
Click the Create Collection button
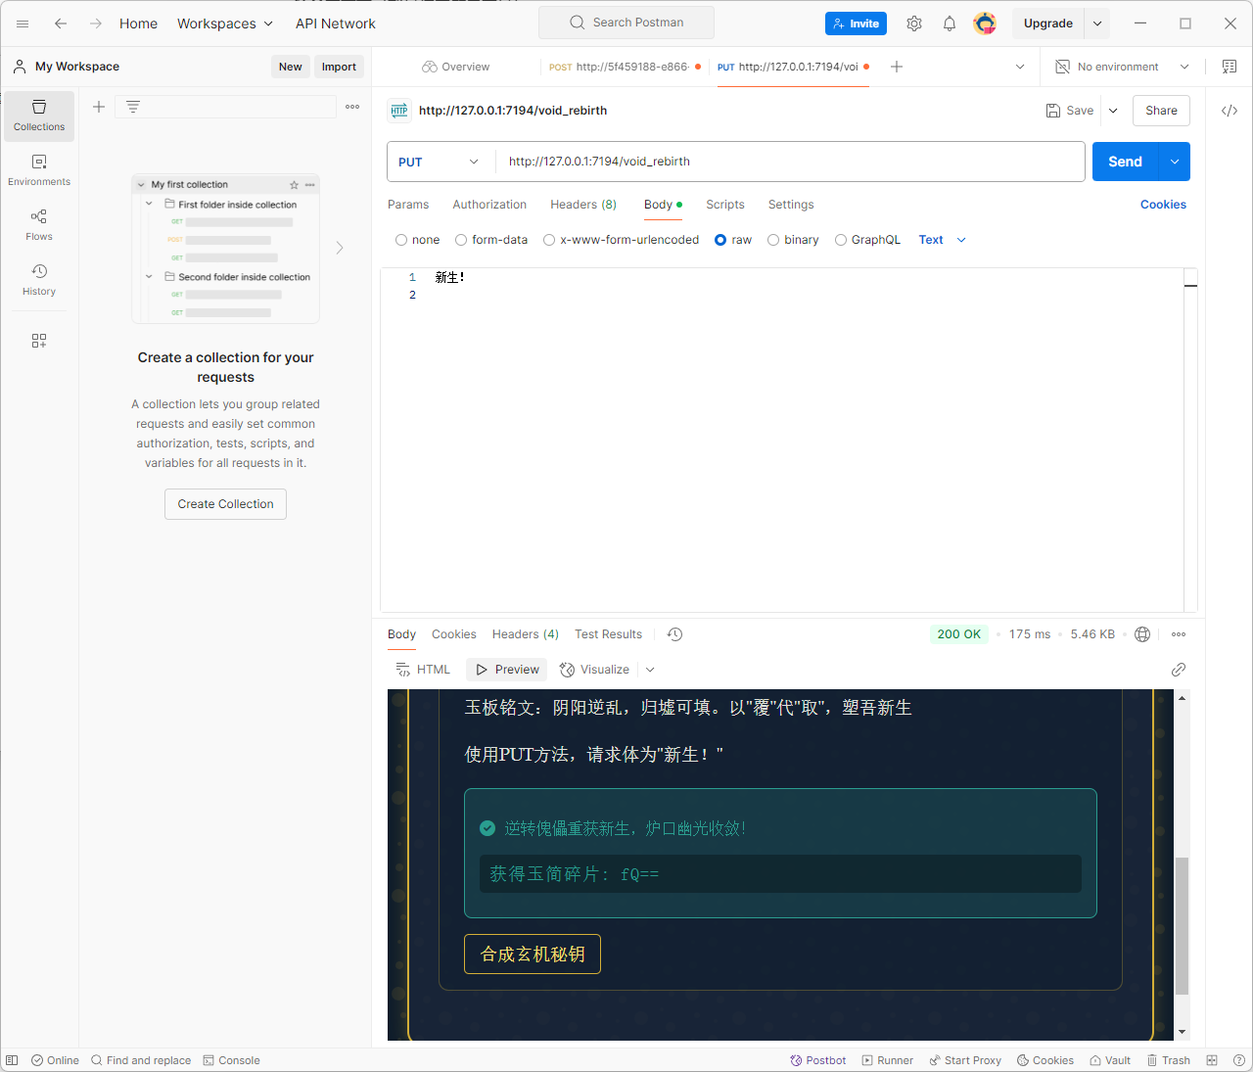click(x=225, y=504)
